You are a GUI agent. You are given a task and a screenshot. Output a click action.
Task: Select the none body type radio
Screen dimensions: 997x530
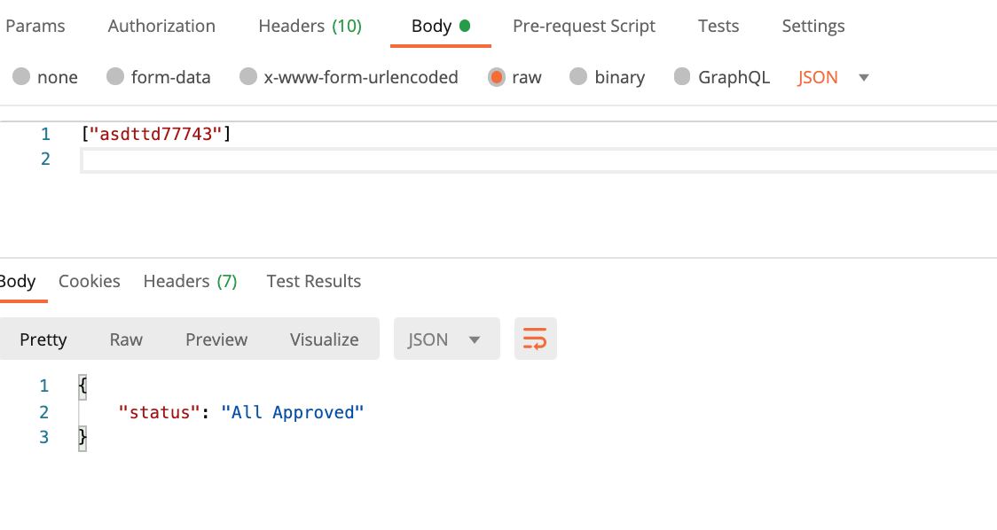coord(21,77)
